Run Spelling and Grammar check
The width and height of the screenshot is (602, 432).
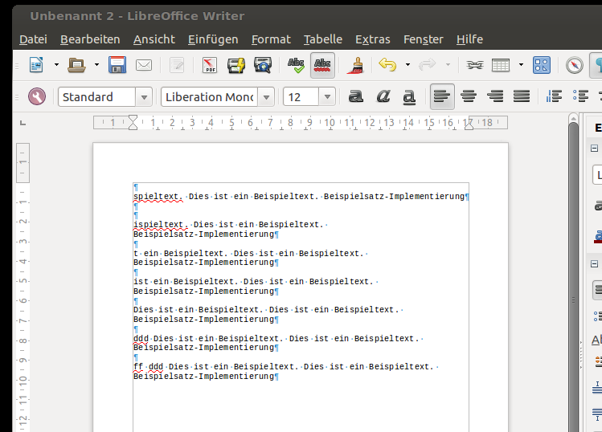[x=296, y=65]
